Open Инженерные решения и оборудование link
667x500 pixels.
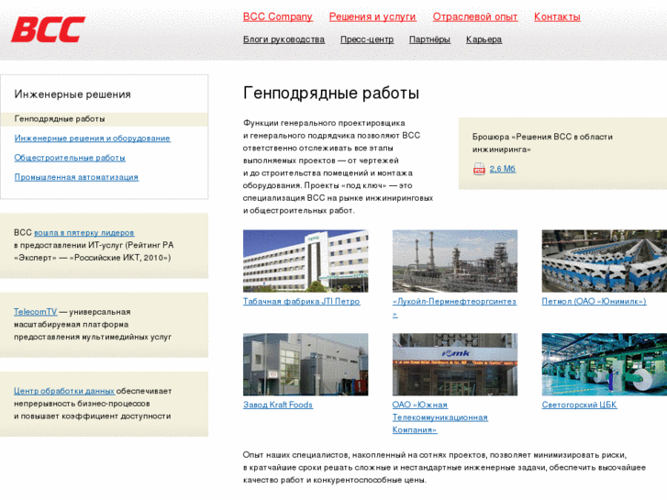93,139
